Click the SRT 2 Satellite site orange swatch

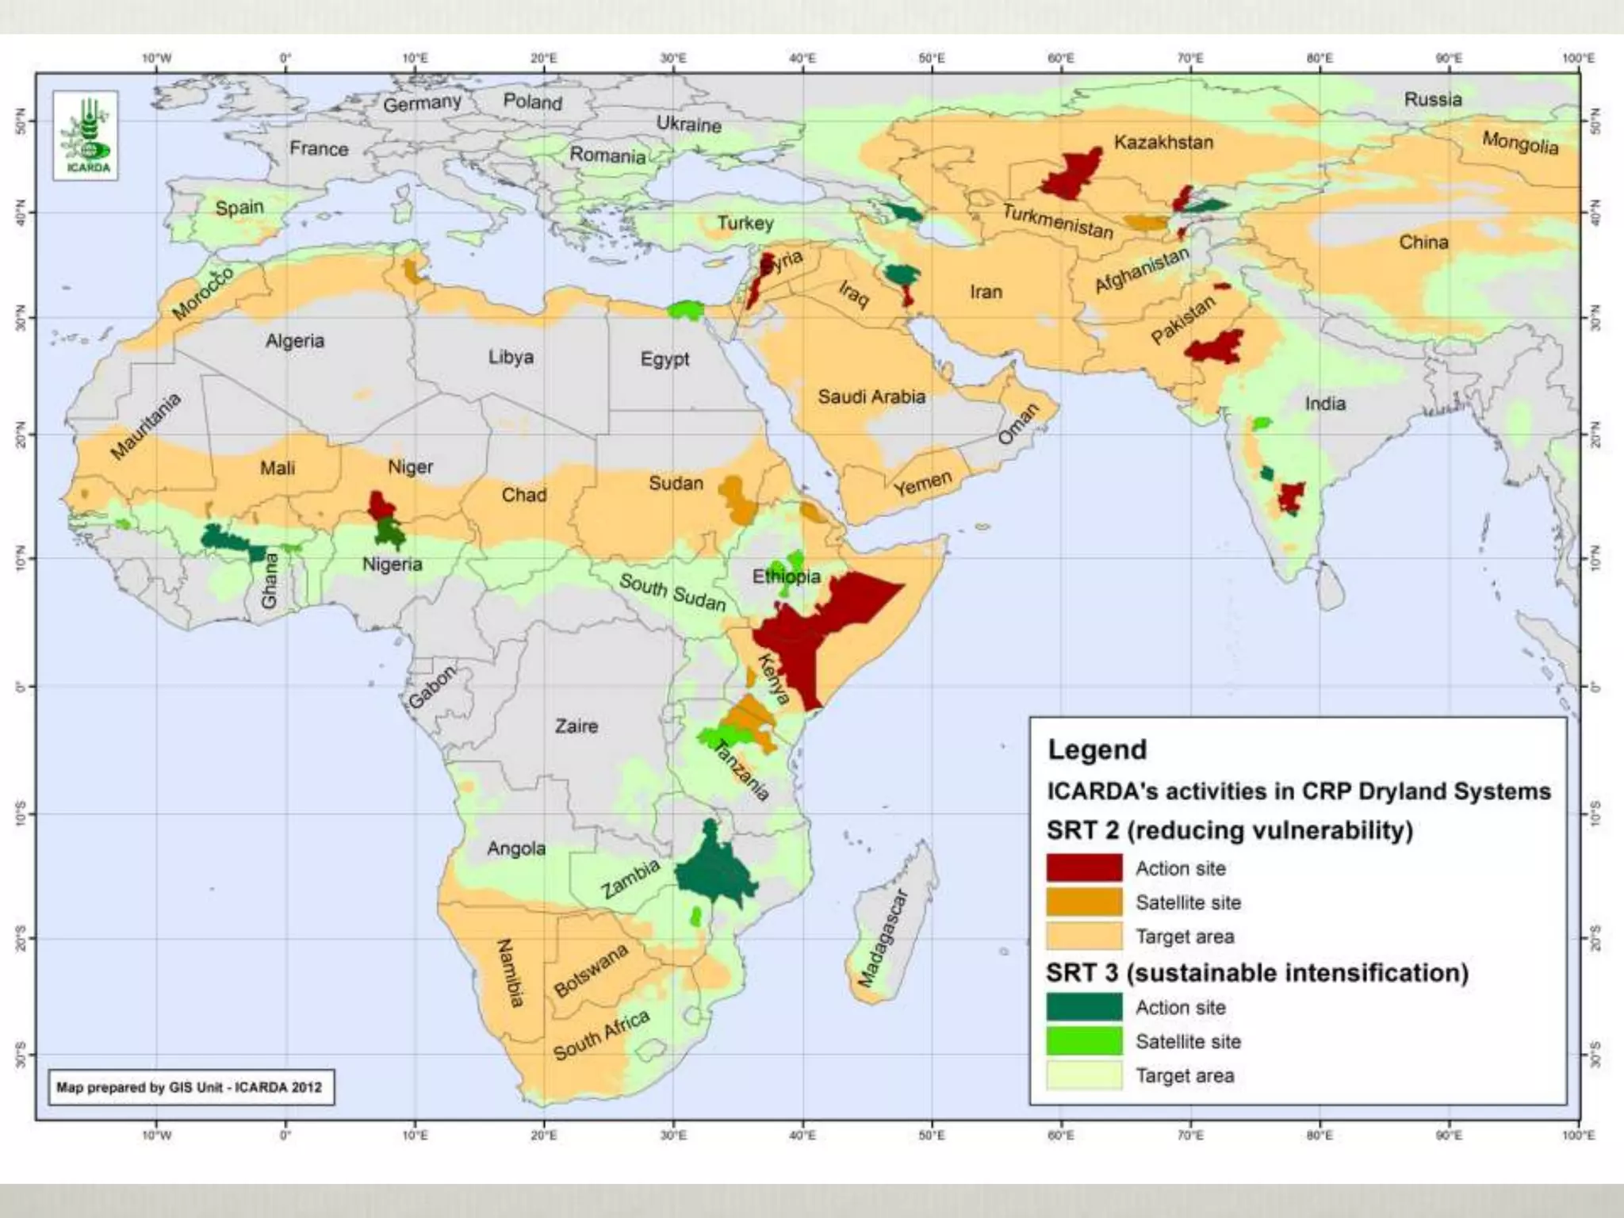(x=1084, y=902)
